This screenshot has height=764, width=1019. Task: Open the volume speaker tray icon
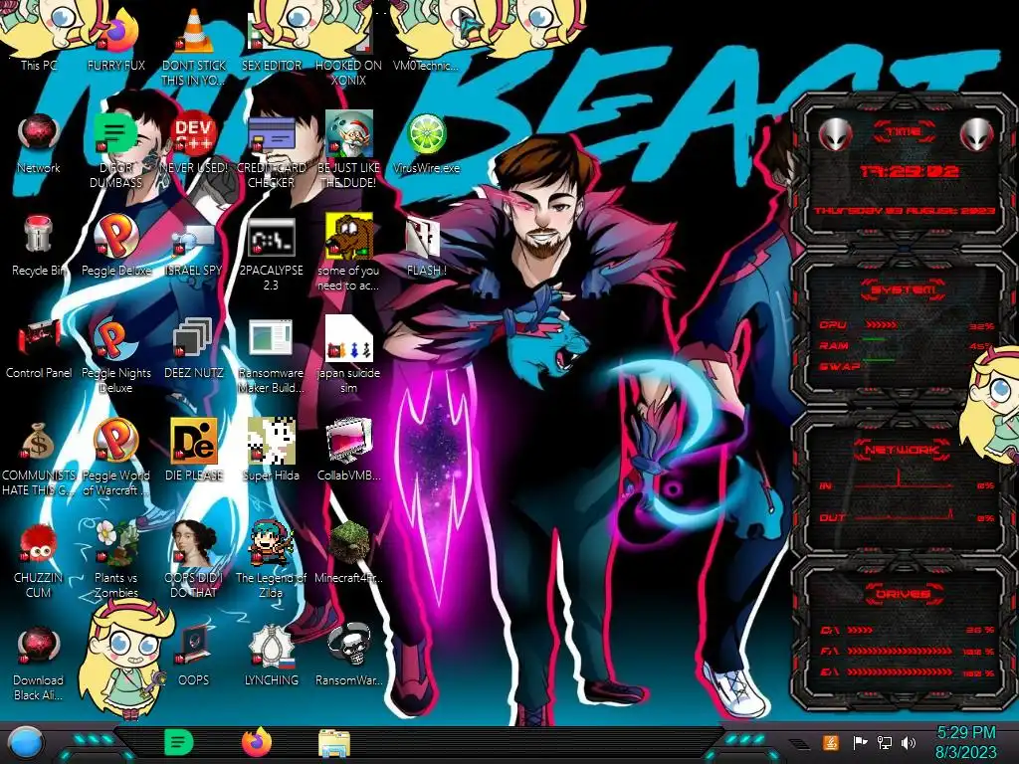[909, 742]
